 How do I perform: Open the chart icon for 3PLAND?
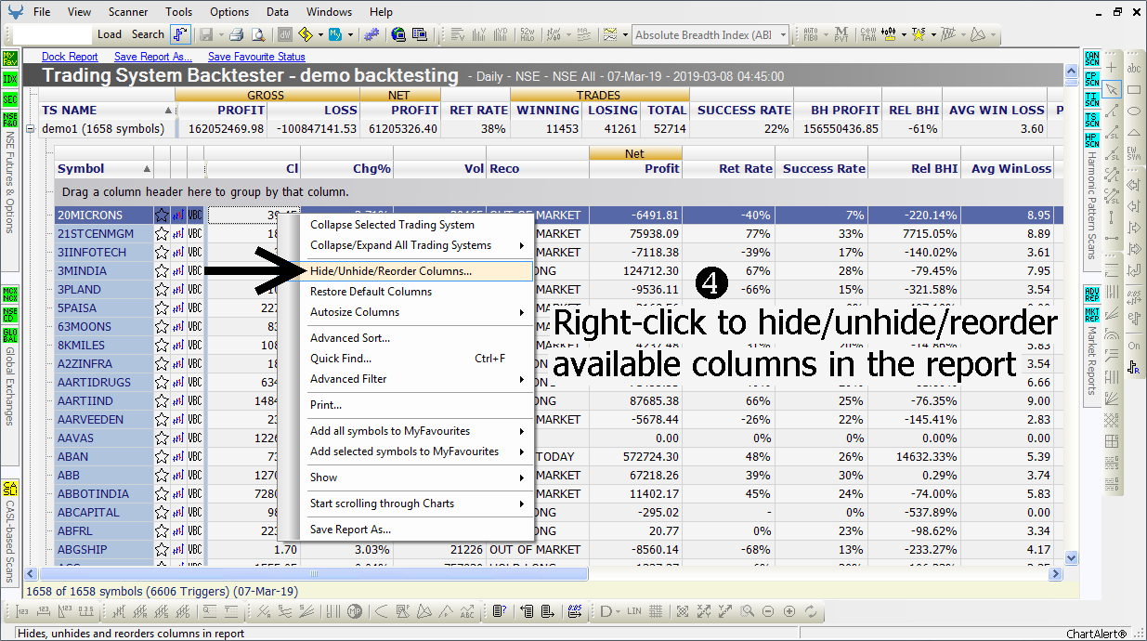[178, 290]
